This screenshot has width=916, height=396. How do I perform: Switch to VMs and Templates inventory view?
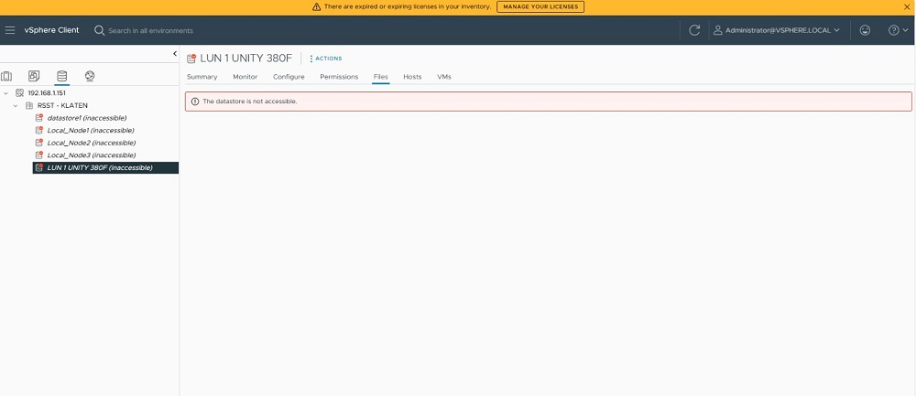point(34,76)
